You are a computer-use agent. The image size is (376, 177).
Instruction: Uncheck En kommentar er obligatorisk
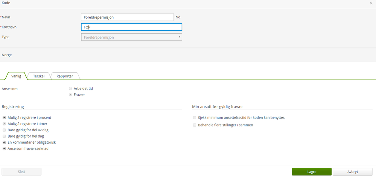4,142
